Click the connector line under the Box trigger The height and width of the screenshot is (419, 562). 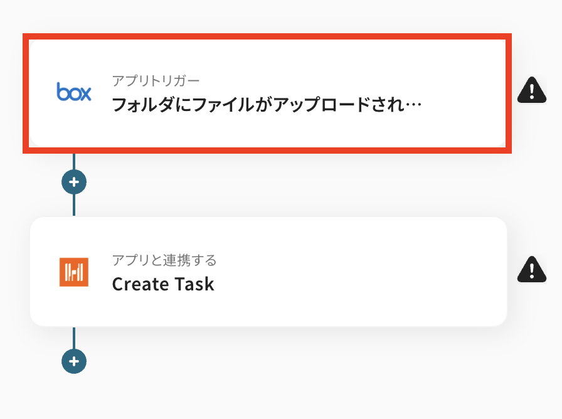(74, 162)
